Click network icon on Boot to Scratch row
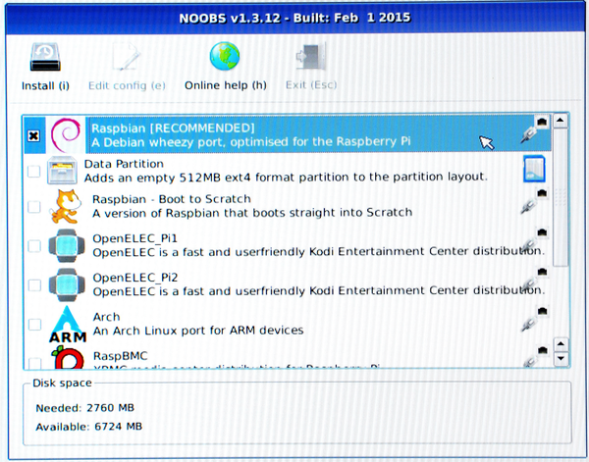The width and height of the screenshot is (589, 462). [534, 201]
